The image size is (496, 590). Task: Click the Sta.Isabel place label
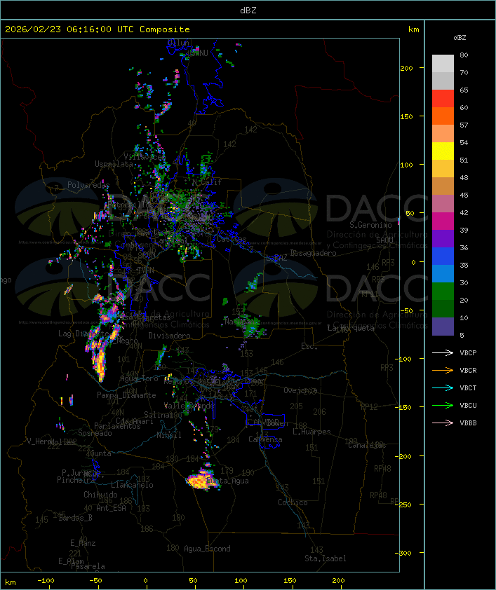[x=326, y=558]
